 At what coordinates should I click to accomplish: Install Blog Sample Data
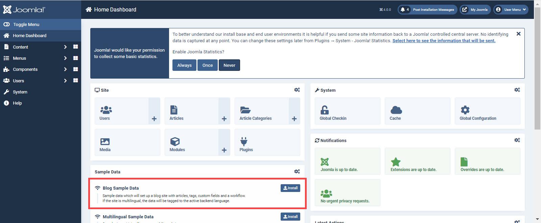pos(290,188)
